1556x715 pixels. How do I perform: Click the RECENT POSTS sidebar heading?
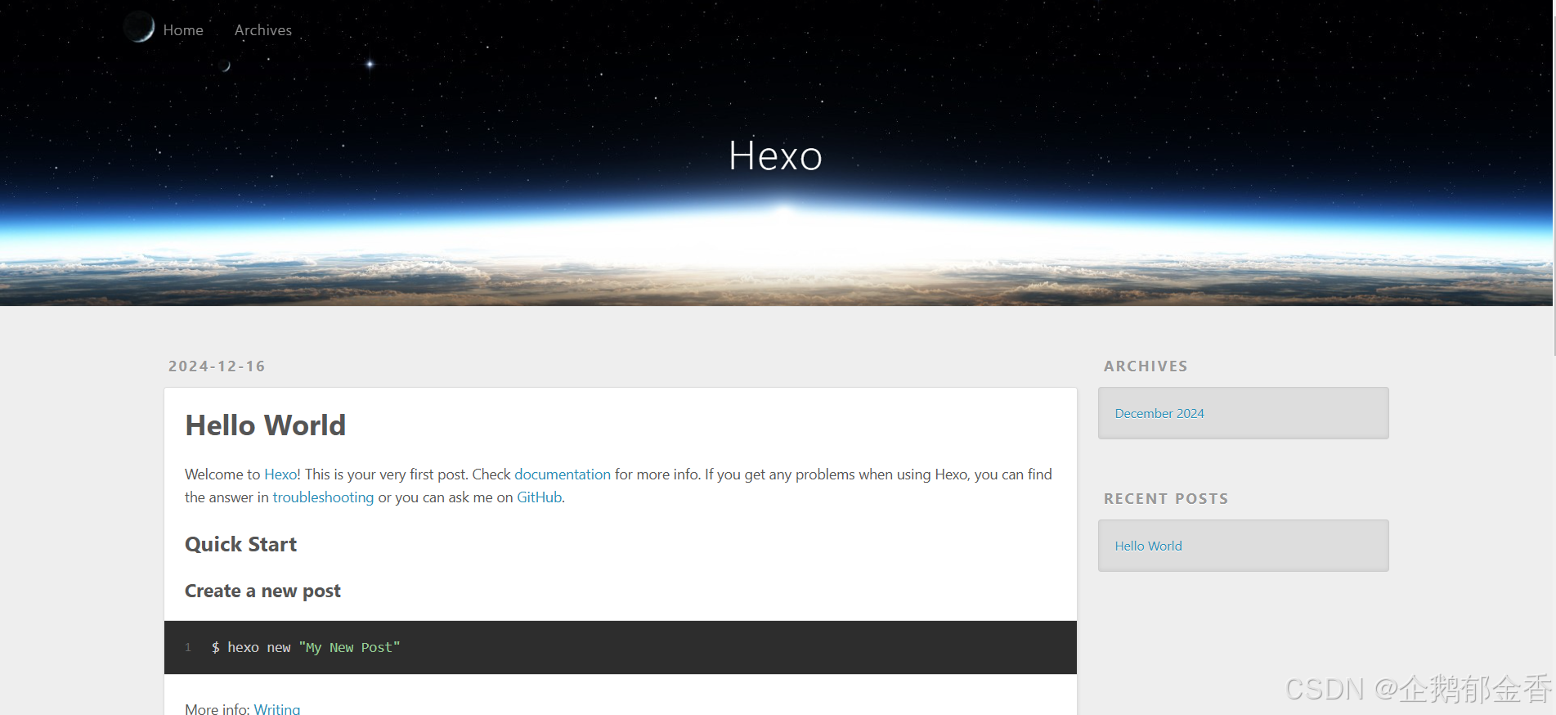1166,499
